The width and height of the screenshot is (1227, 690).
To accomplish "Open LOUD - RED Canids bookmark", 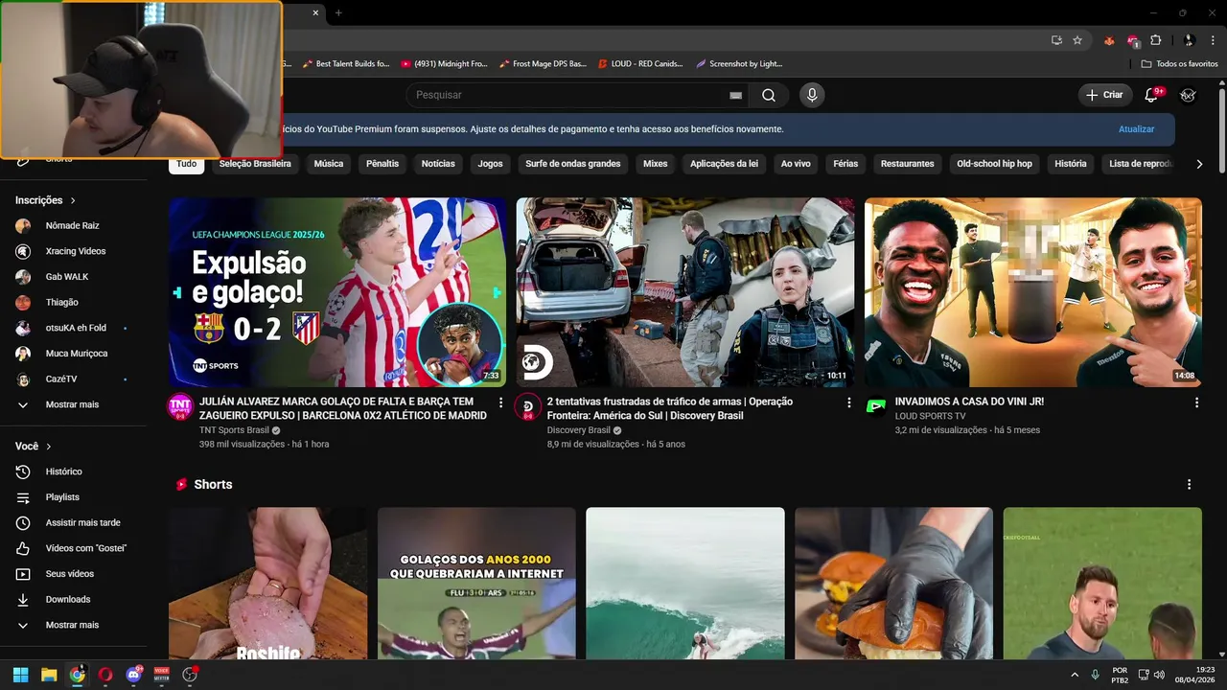I will pyautogui.click(x=640, y=63).
